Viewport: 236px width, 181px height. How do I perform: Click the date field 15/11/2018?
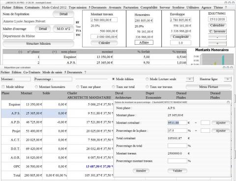[x=217, y=19]
